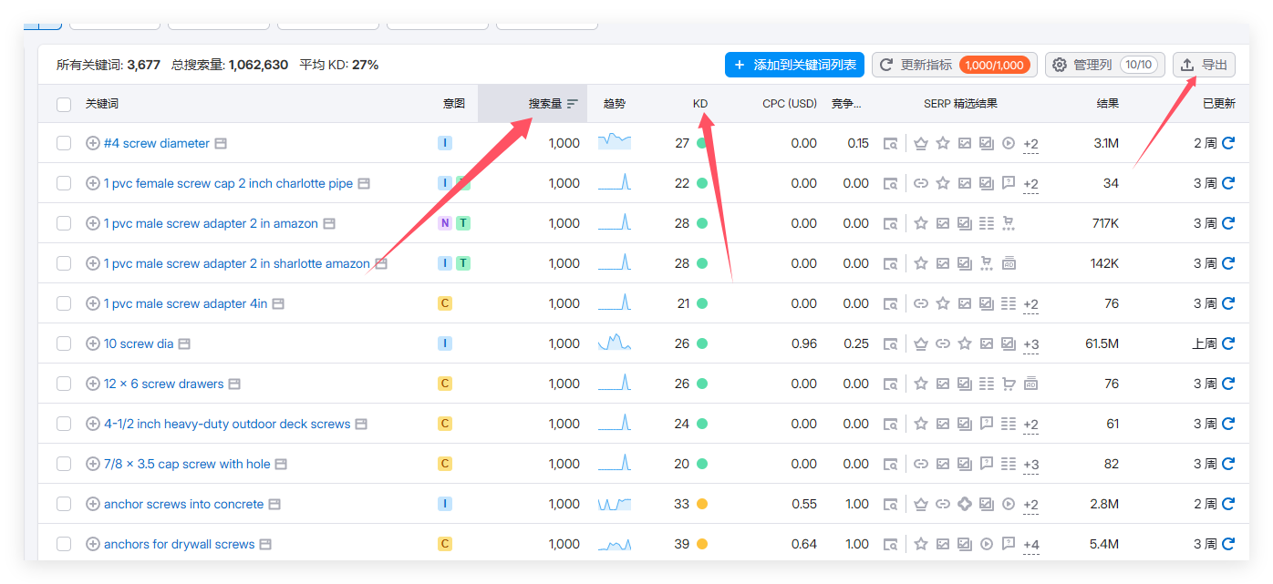
Task: Orange KD dot for anchors for drywall screws
Action: [x=701, y=544]
